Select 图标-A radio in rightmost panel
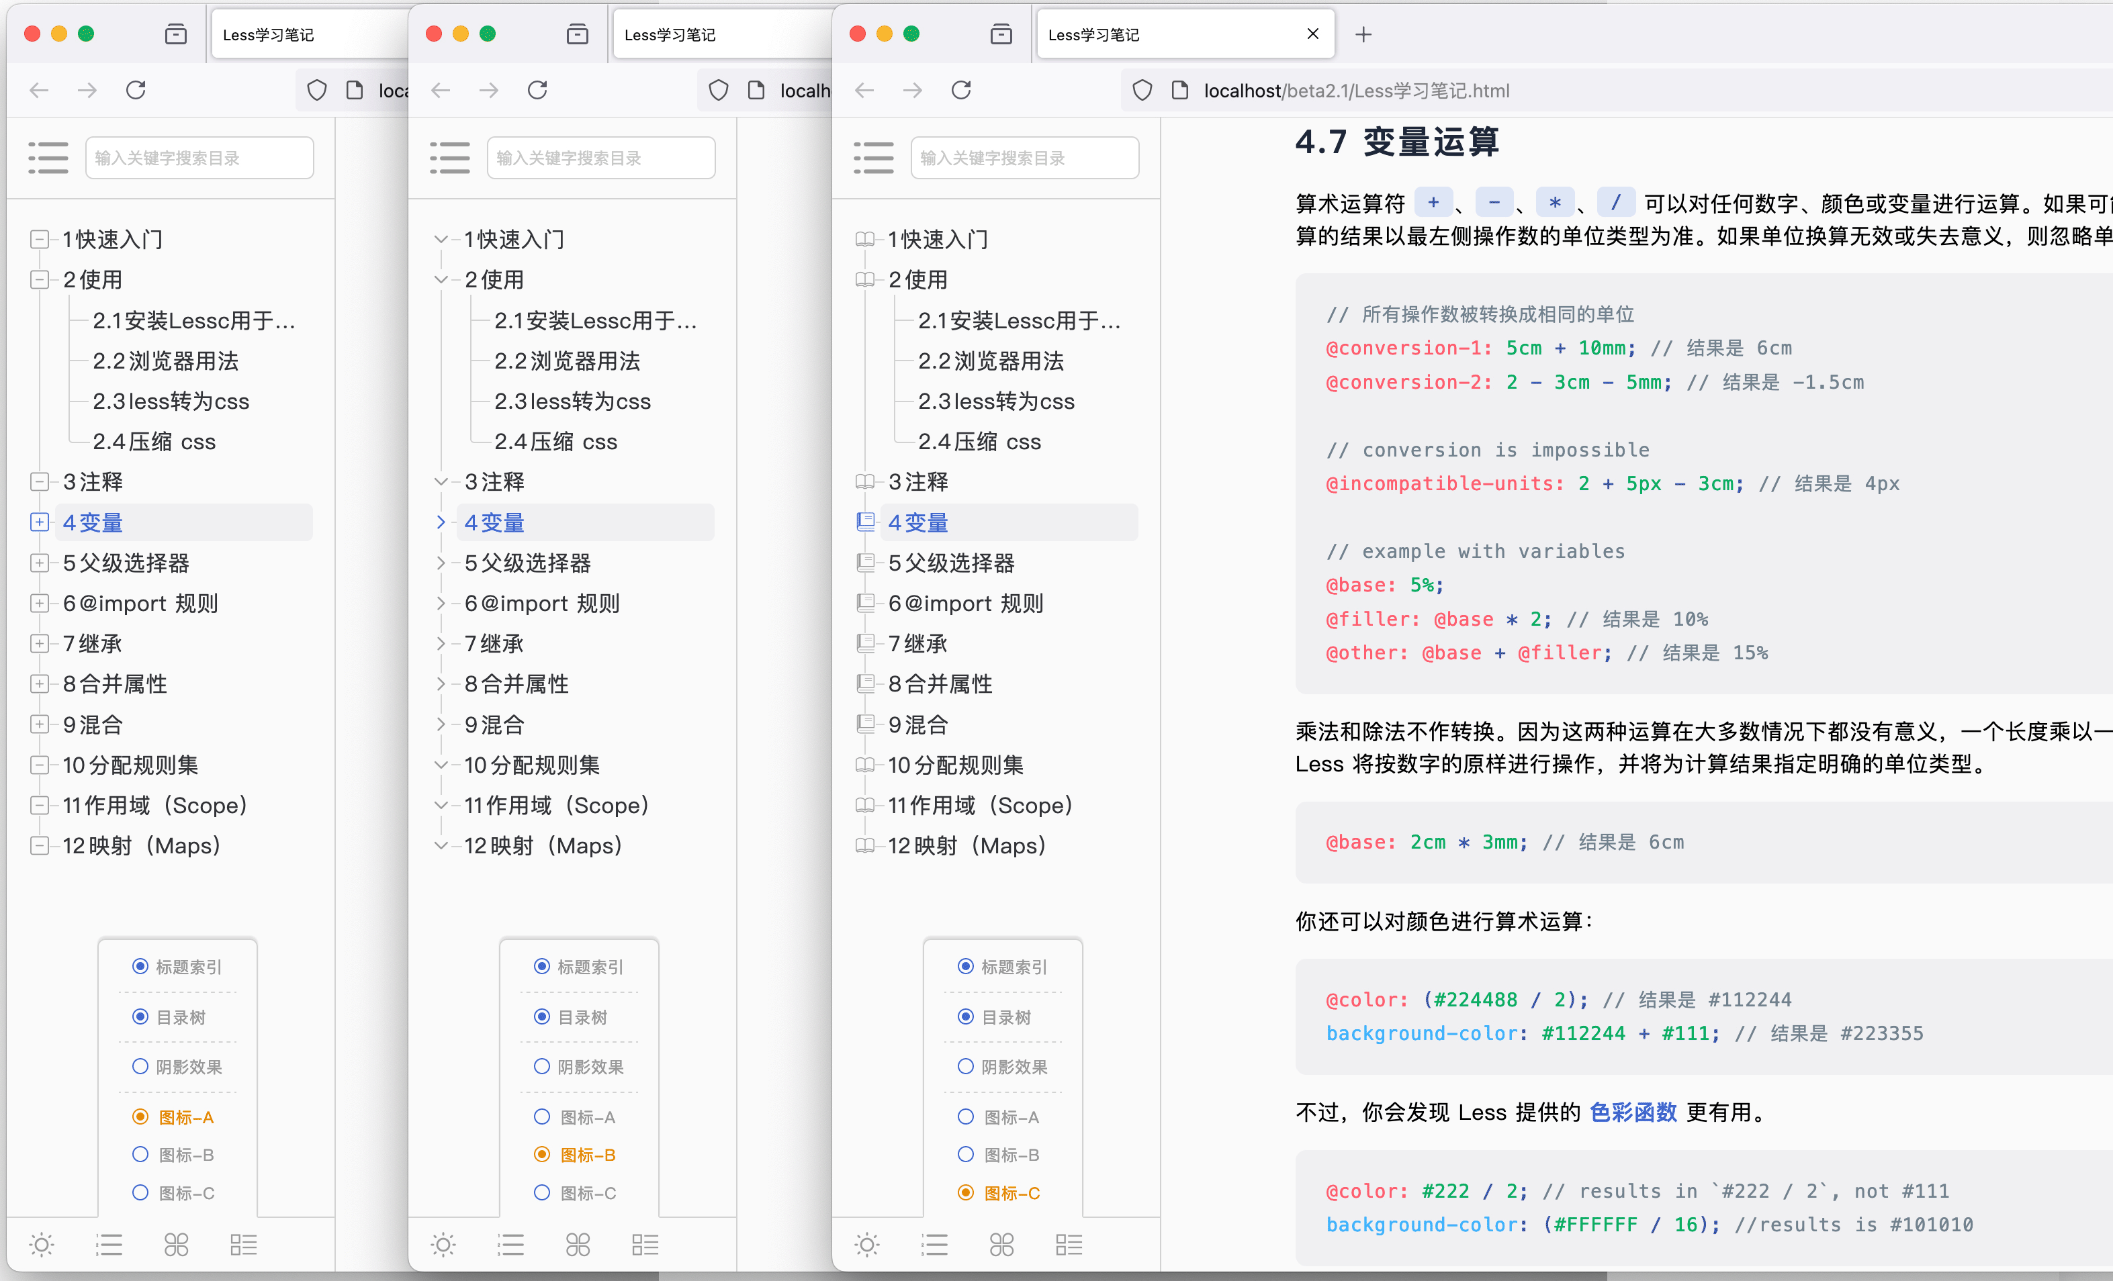 (966, 1117)
